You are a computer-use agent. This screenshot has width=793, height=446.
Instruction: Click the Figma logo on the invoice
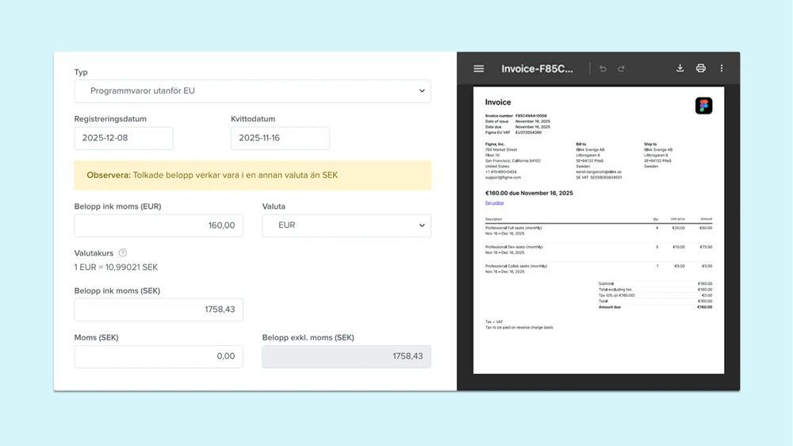(x=703, y=106)
